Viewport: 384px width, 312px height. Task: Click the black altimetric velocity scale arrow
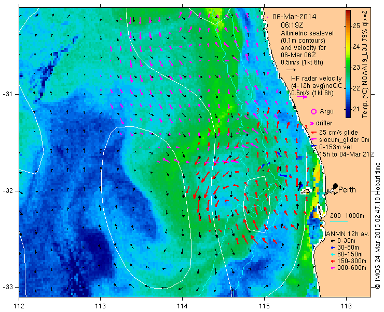291,70
